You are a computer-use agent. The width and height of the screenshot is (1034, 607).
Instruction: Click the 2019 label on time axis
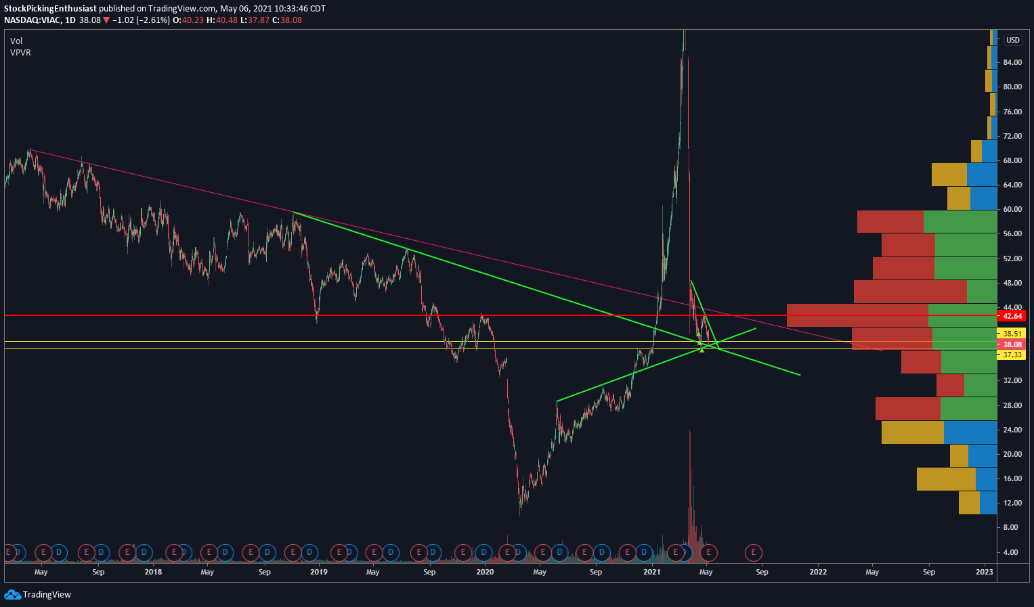[x=319, y=572]
